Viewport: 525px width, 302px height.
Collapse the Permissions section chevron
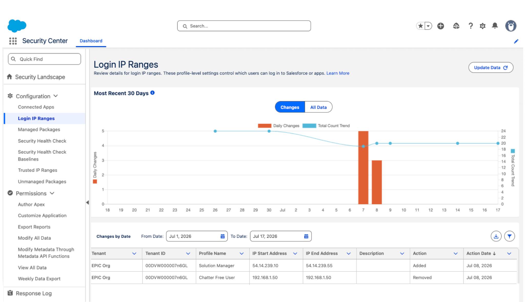click(x=52, y=193)
